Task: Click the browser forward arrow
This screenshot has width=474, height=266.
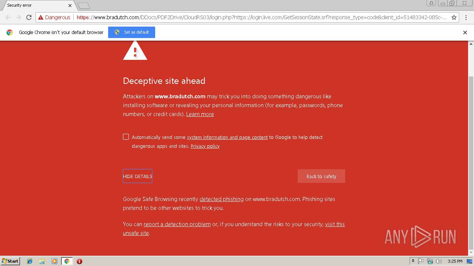Action: 19,17
